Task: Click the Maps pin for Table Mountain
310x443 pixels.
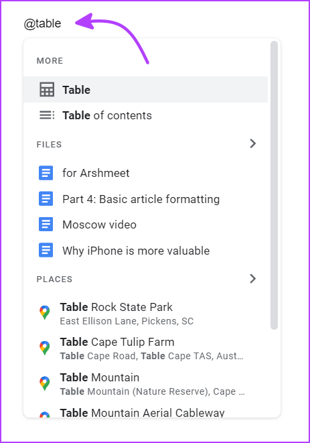Action: 45,383
